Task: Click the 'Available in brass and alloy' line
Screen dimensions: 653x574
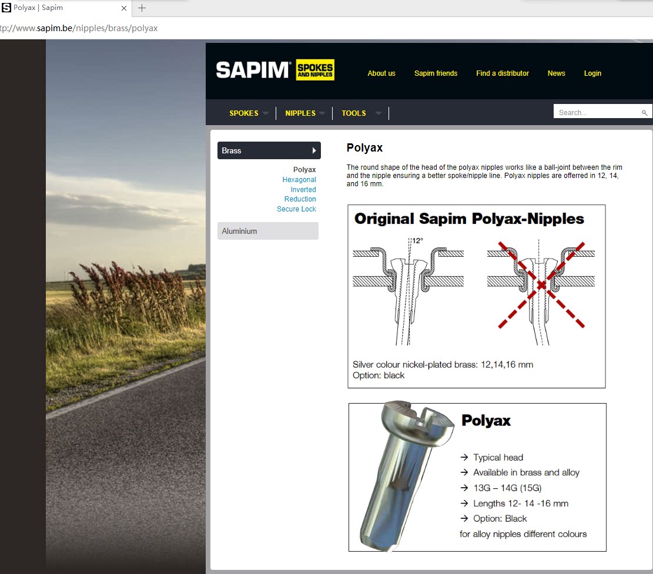Action: (x=526, y=472)
